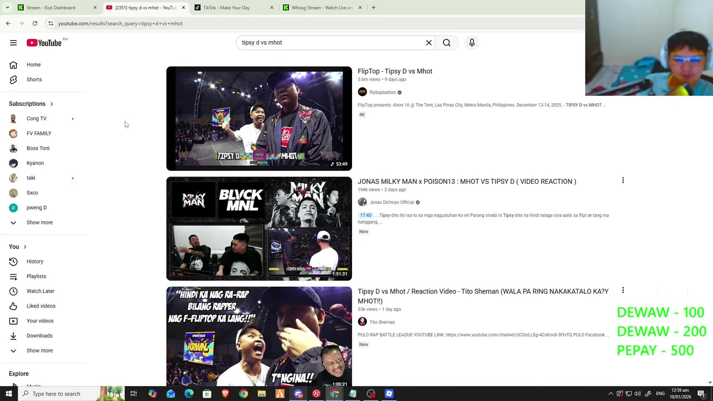Open Task View on the taskbar
This screenshot has width=713, height=401.
pos(134,394)
